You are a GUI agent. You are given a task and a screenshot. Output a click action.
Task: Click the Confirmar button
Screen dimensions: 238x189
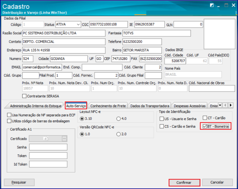pos(184,183)
